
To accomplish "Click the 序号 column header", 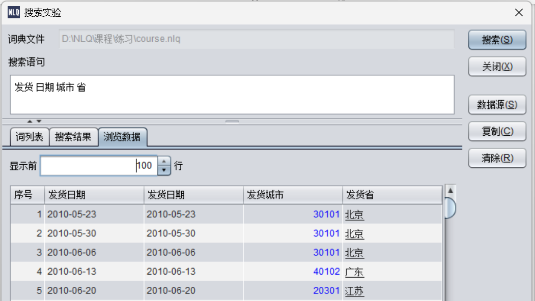I will coord(27,195).
